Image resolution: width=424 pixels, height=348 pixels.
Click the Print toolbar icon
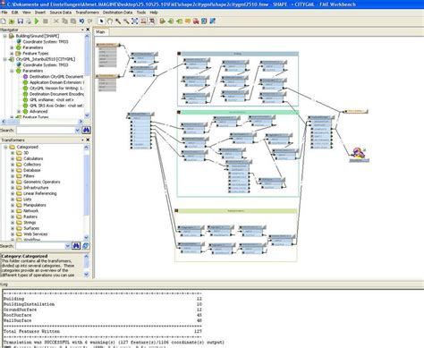point(29,21)
